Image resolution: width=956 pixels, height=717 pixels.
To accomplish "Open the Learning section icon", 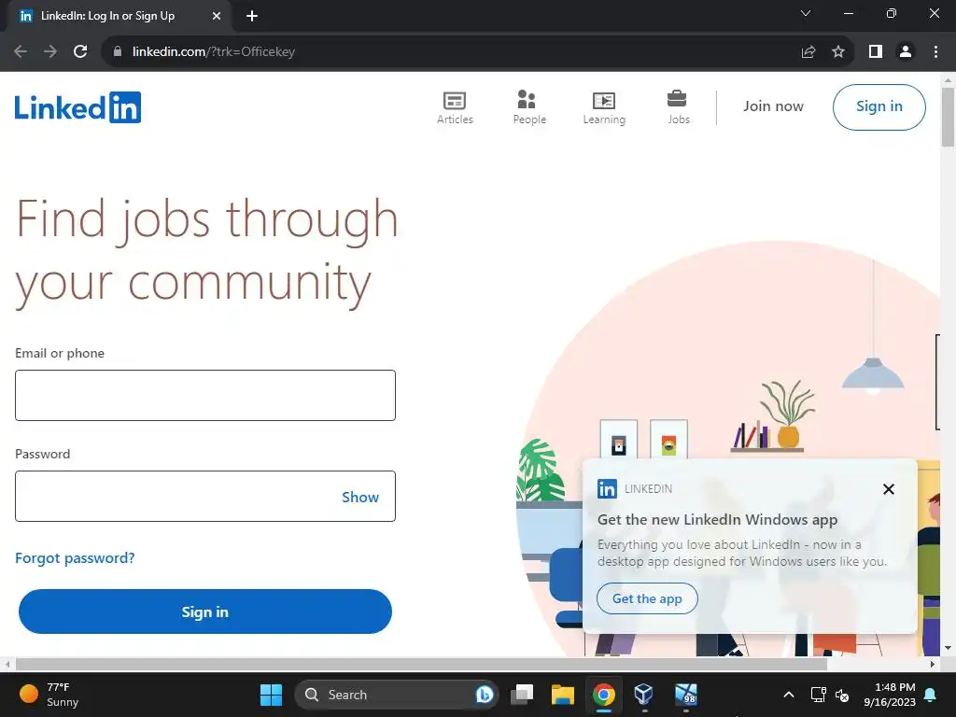I will [x=604, y=100].
